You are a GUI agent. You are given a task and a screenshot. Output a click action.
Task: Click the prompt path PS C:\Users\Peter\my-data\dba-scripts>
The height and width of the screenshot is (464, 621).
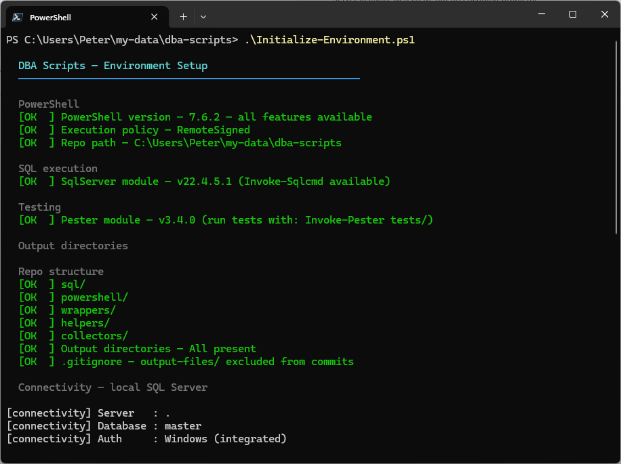123,40
